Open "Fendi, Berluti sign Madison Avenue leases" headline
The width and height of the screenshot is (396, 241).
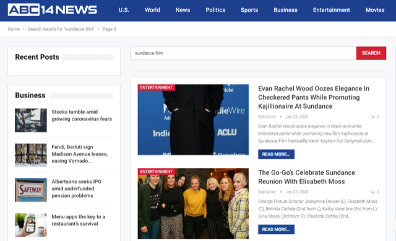(80, 154)
